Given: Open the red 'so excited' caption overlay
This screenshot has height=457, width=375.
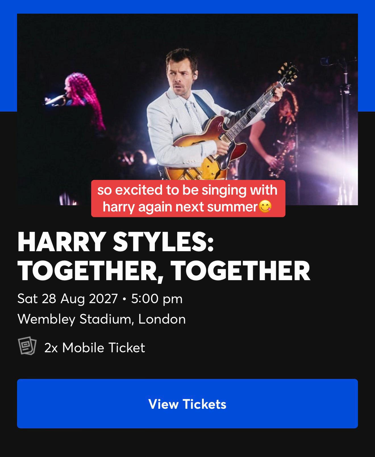Looking at the screenshot, I should pyautogui.click(x=188, y=198).
